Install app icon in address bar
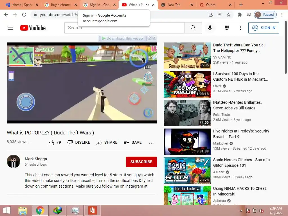Viewport: 288px width, 216px height. point(210,15)
